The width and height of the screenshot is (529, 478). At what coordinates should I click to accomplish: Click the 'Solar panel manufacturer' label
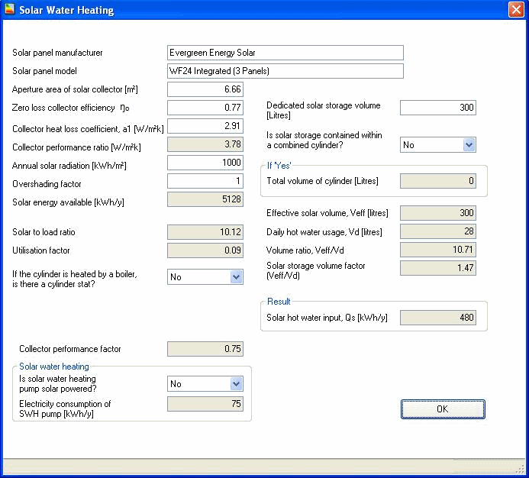pos(57,53)
